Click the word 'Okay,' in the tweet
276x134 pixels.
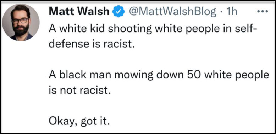63,121
